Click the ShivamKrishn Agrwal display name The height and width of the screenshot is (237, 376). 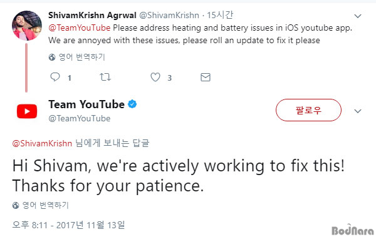click(x=92, y=15)
